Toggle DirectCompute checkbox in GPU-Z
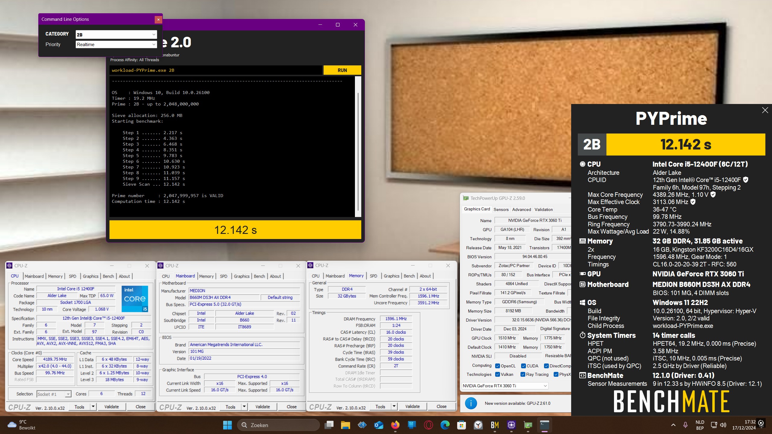772x434 pixels. click(546, 366)
